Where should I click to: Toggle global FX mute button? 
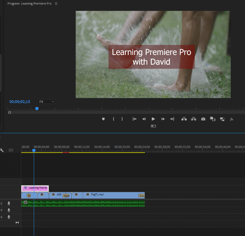pyautogui.click(x=231, y=119)
